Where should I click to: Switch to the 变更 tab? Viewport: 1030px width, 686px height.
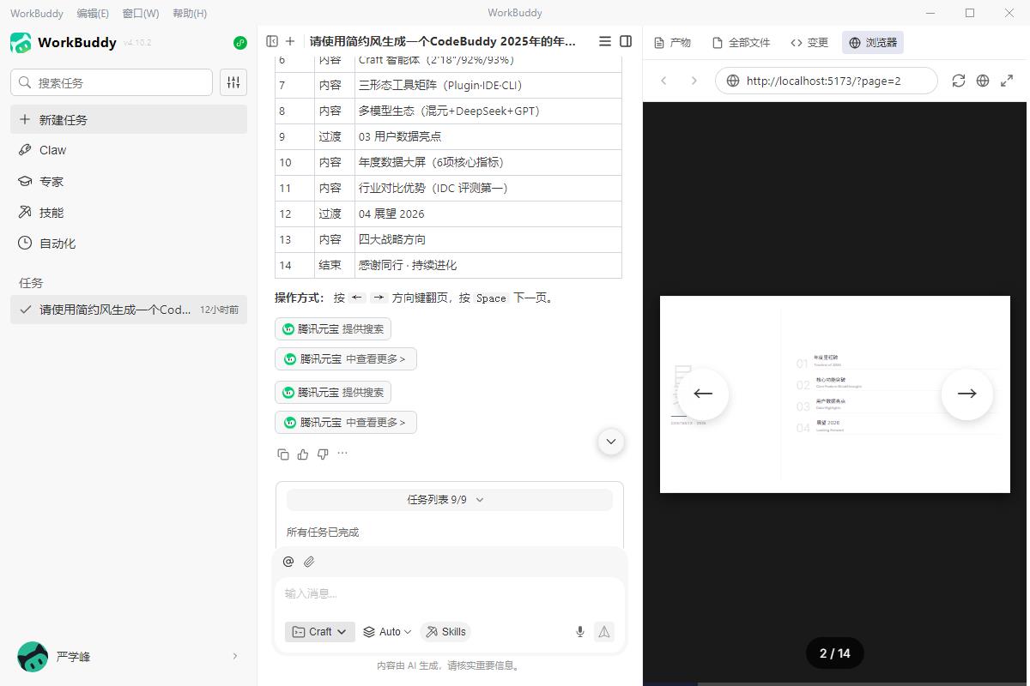coord(809,42)
